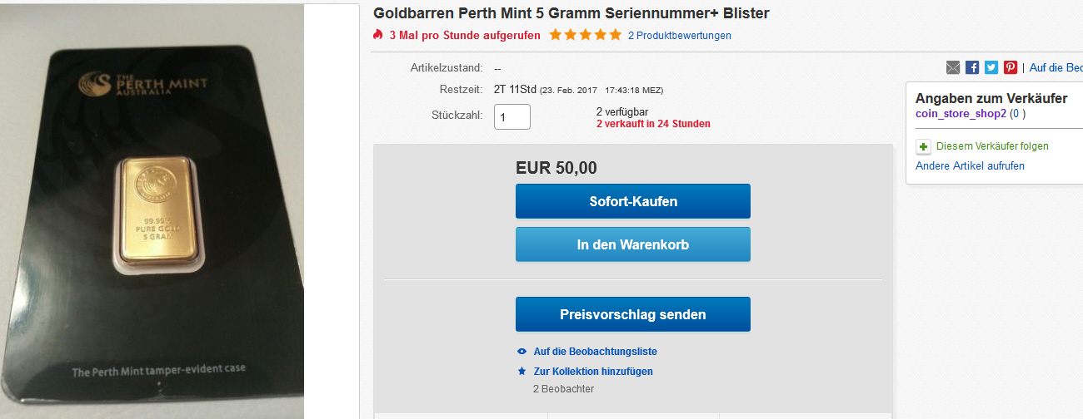The image size is (1083, 419).
Task: Share on Twitter icon
Action: click(991, 67)
